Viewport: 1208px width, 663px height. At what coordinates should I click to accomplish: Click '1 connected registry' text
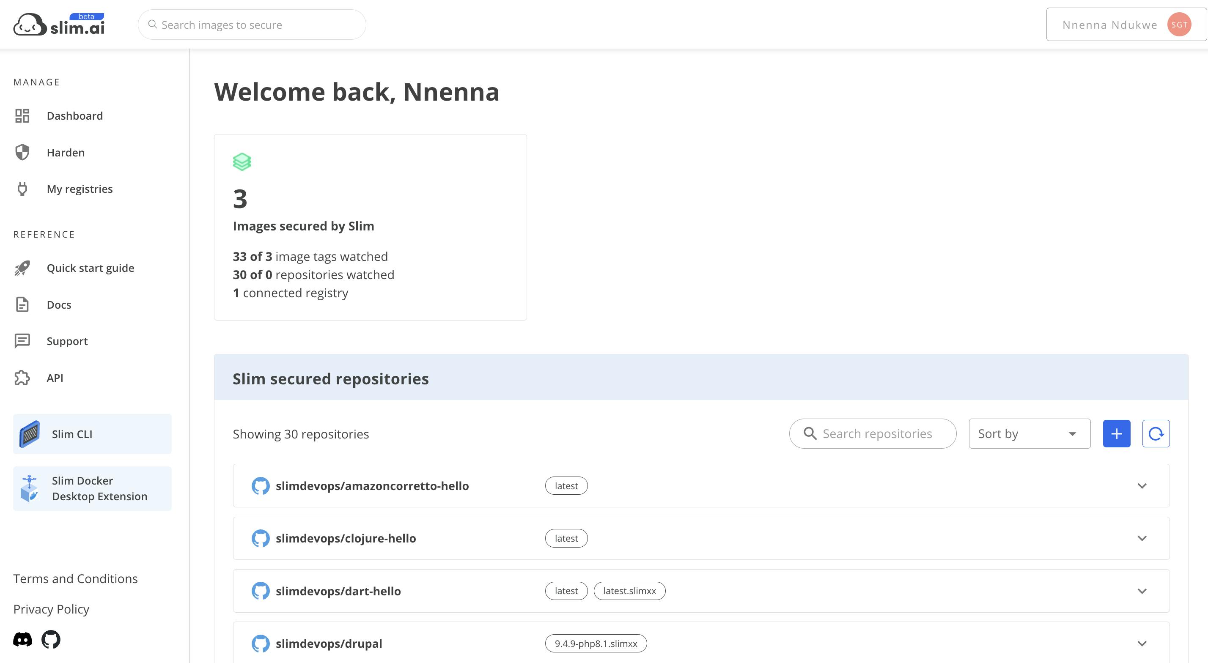(291, 293)
